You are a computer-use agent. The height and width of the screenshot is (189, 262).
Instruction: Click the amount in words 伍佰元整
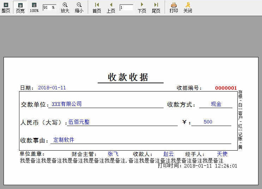pyautogui.click(x=79, y=122)
